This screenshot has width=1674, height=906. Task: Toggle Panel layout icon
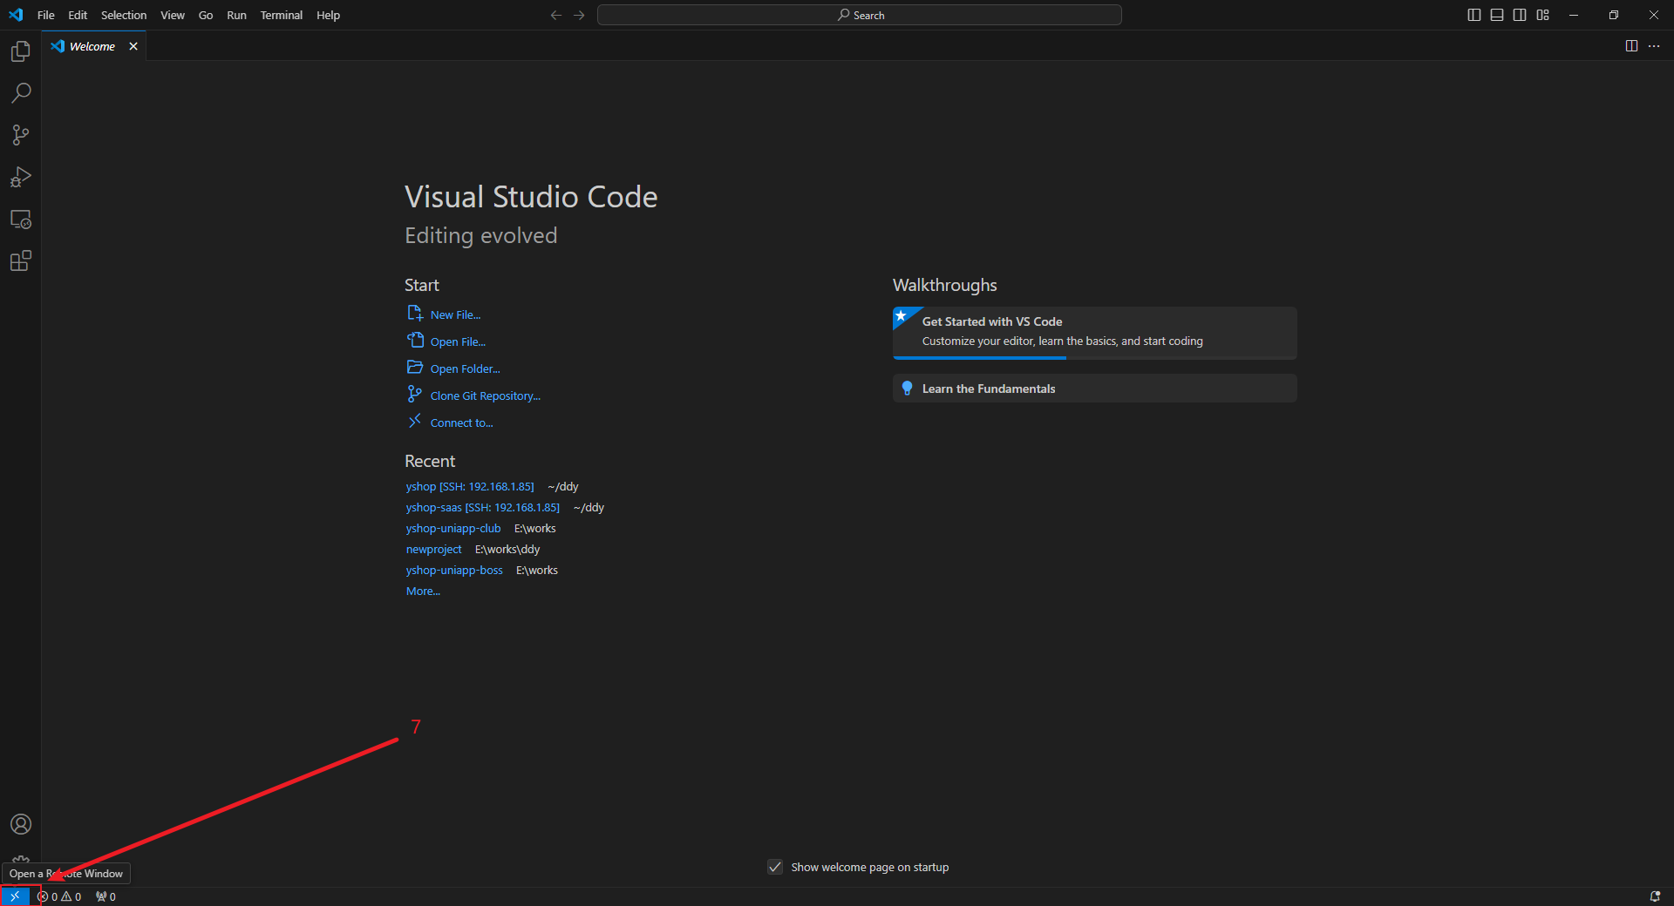1497,15
